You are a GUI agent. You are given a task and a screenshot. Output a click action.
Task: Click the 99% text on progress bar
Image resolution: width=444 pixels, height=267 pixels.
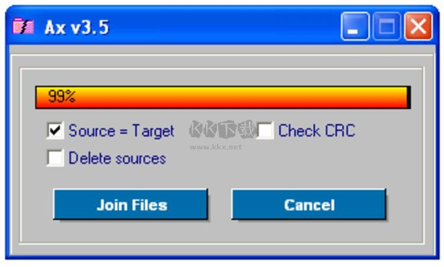click(62, 96)
